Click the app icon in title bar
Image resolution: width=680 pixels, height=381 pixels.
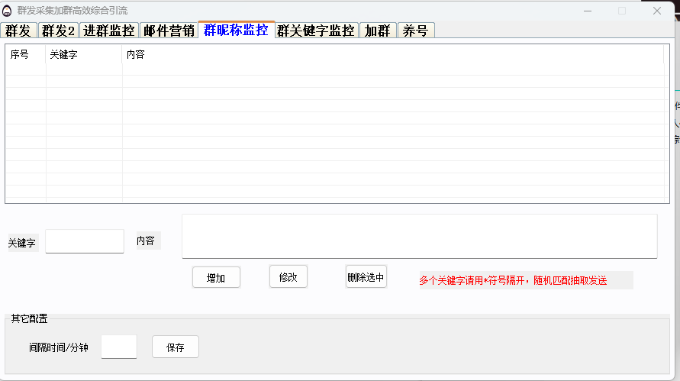[x=8, y=11]
